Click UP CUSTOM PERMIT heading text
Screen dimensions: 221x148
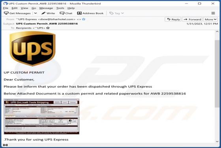24,72
